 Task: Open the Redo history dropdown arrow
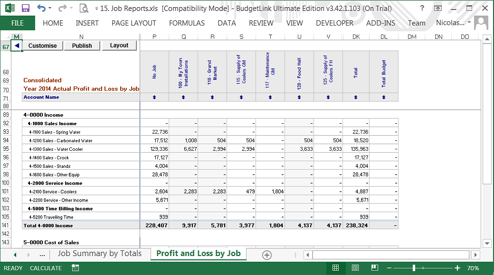(x=71, y=8)
